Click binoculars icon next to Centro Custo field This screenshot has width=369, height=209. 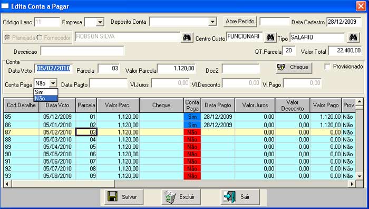pos(270,37)
